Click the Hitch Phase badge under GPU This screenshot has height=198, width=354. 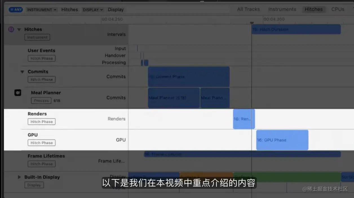41,143
